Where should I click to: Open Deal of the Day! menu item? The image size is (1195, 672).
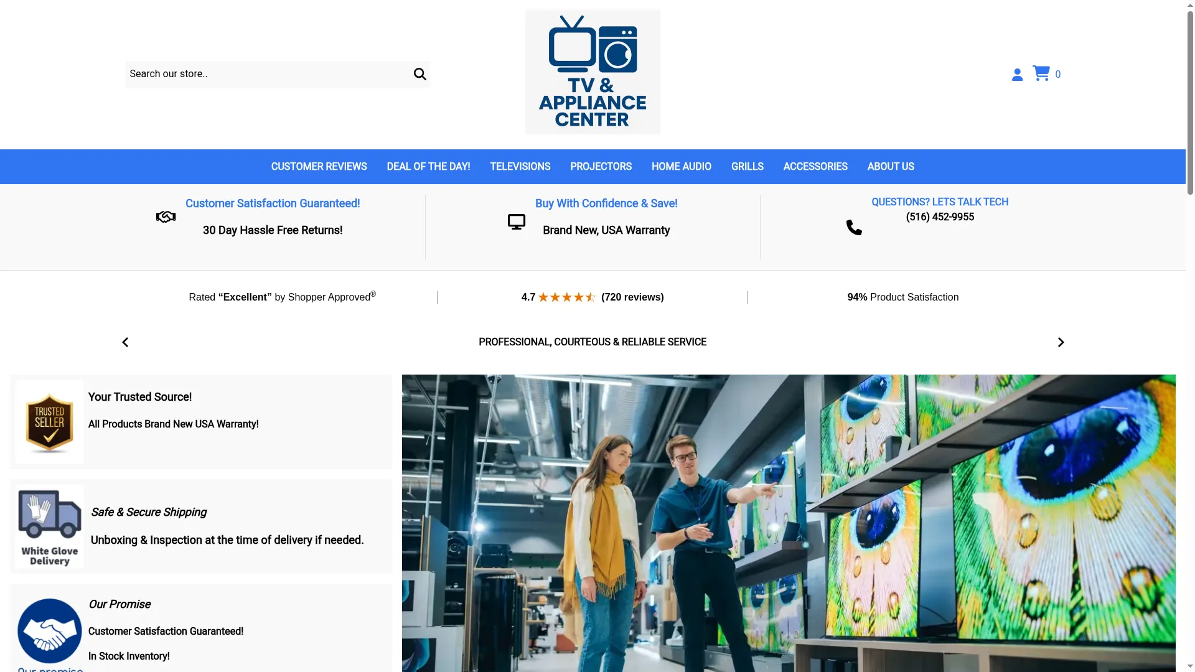428,167
